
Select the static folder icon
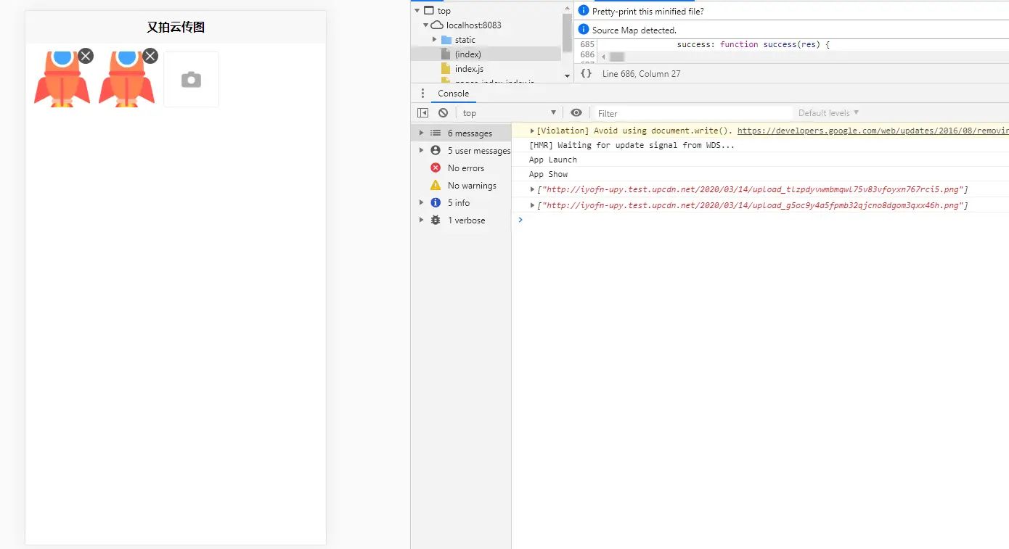coord(446,40)
